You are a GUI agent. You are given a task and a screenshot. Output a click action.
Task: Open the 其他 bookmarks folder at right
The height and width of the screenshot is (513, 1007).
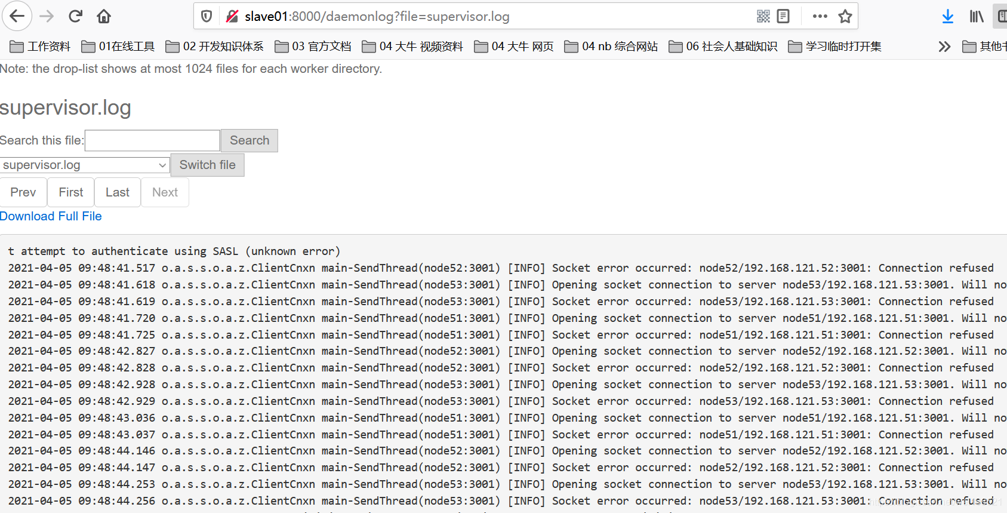point(984,47)
